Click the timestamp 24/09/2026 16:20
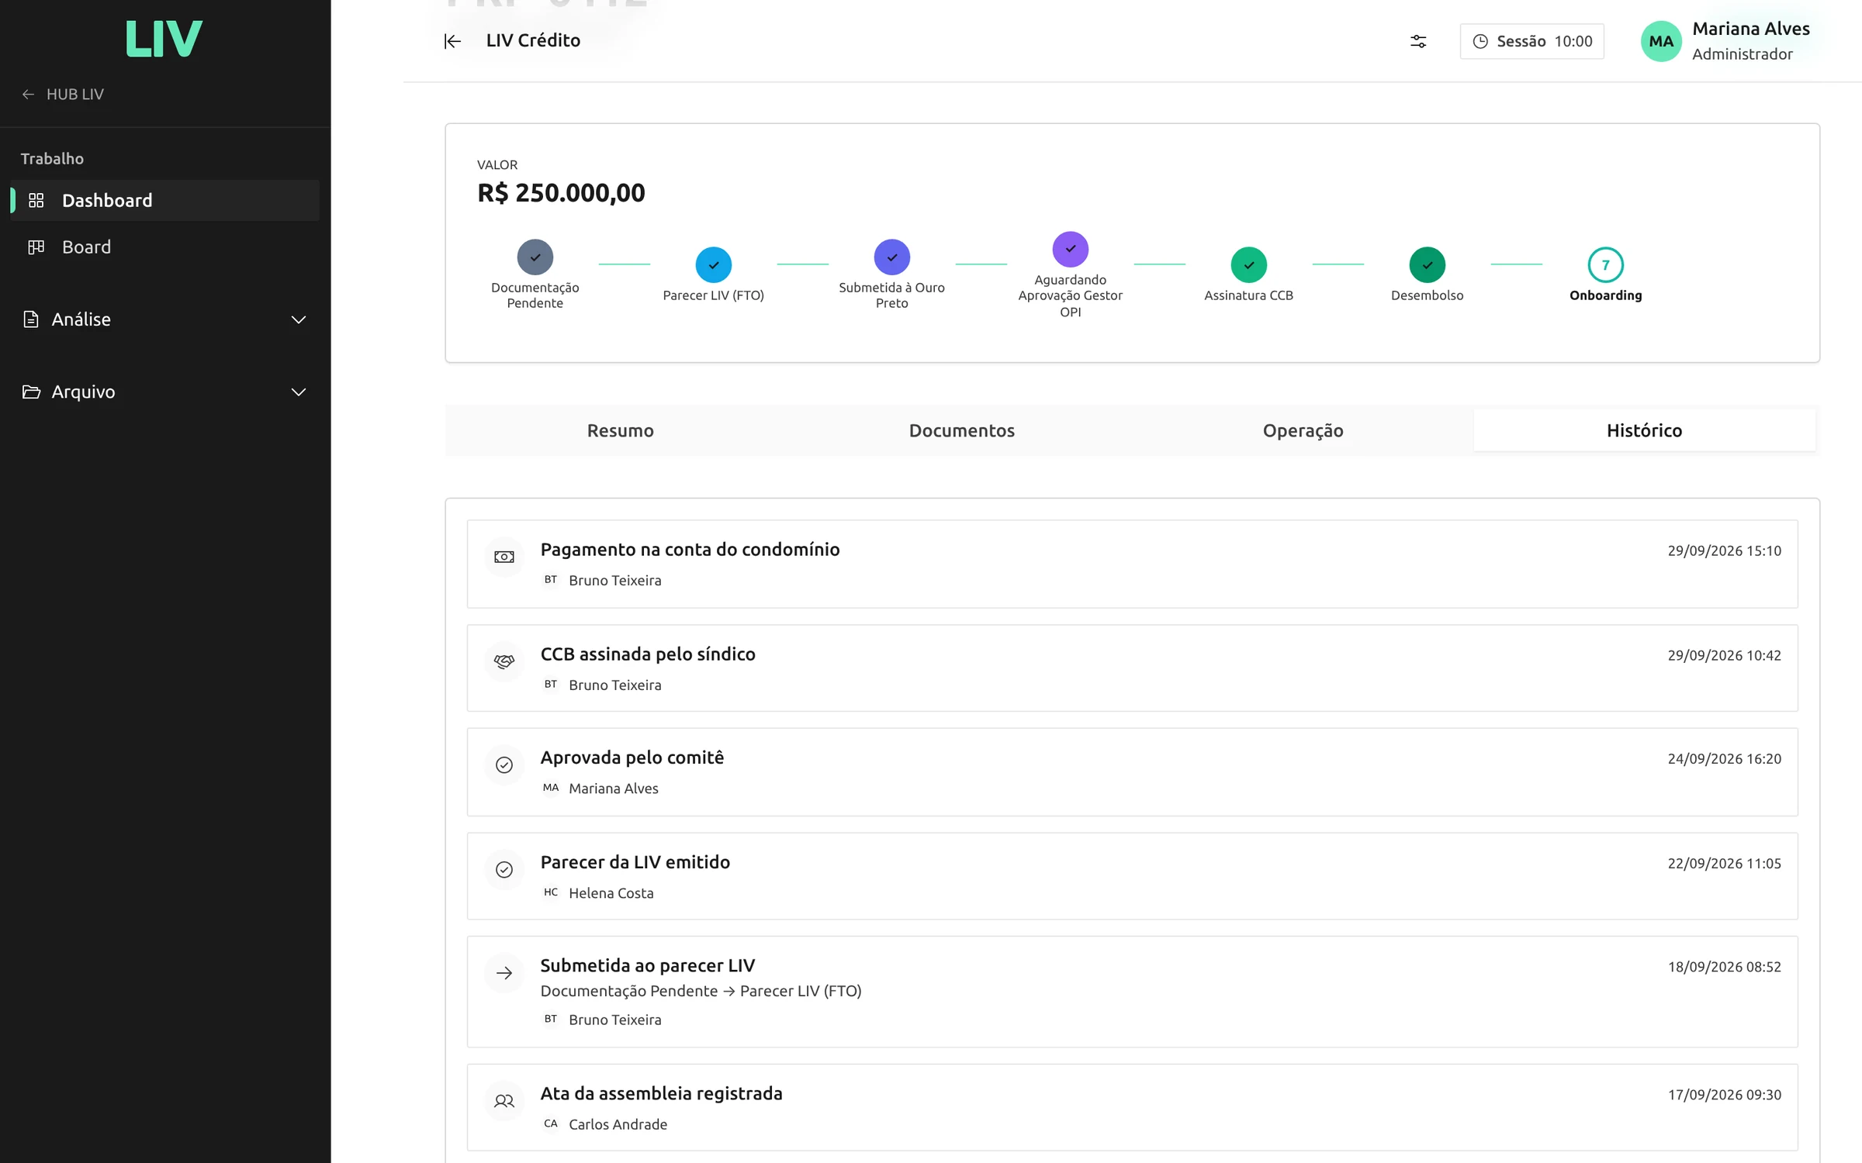The width and height of the screenshot is (1862, 1163). pyautogui.click(x=1725, y=758)
